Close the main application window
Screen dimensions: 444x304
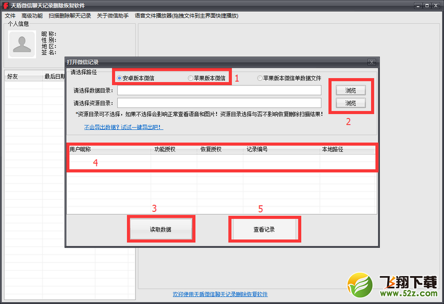pos(436,6)
